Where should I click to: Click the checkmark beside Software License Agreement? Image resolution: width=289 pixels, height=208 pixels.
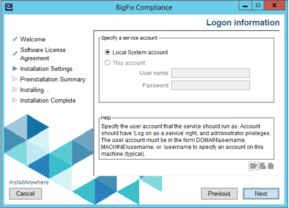(x=14, y=54)
